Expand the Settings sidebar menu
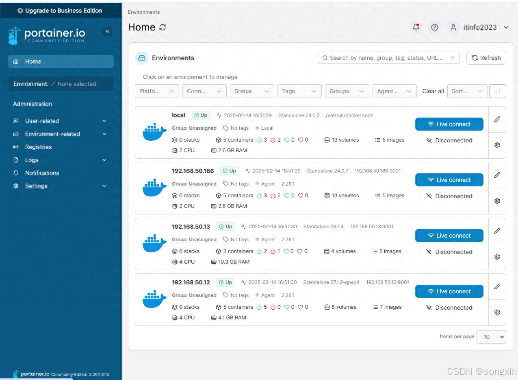Image resolution: width=518 pixels, height=380 pixels. [60, 186]
